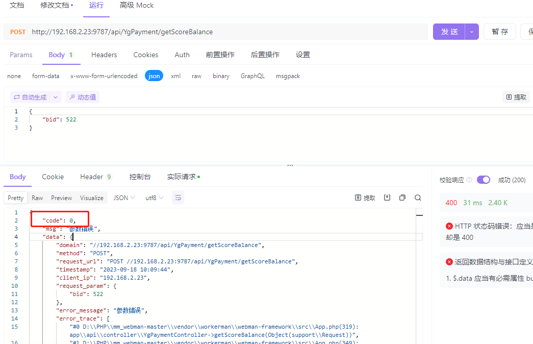Screen dimensions: 533x344
Task: Show the response Cookie tab
Action: tap(53, 177)
